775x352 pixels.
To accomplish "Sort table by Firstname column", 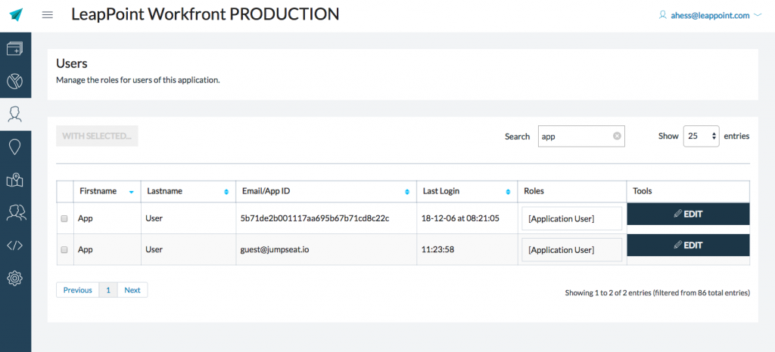I will (x=106, y=191).
